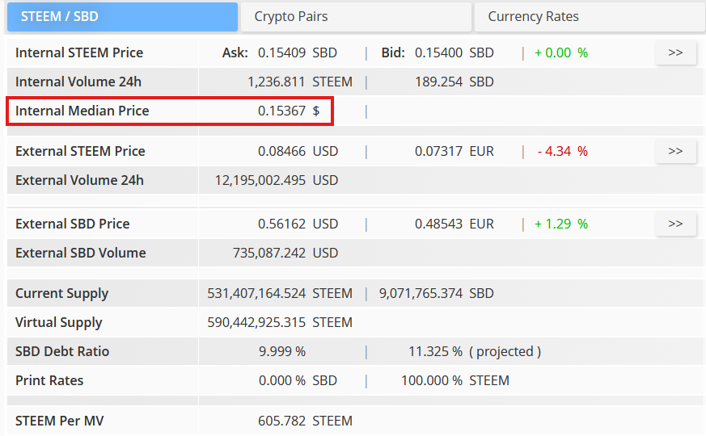The width and height of the screenshot is (706, 436).
Task: Click the projected 11.325 % debt ratio
Action: pos(435,352)
